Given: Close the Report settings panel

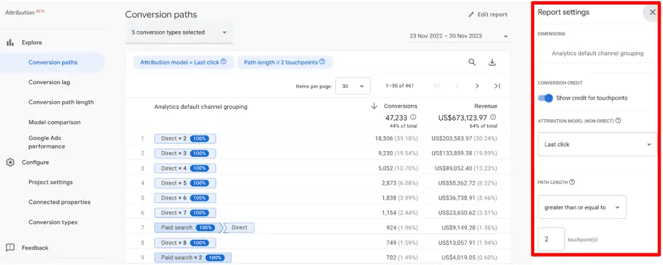Looking at the screenshot, I should coord(652,12).
